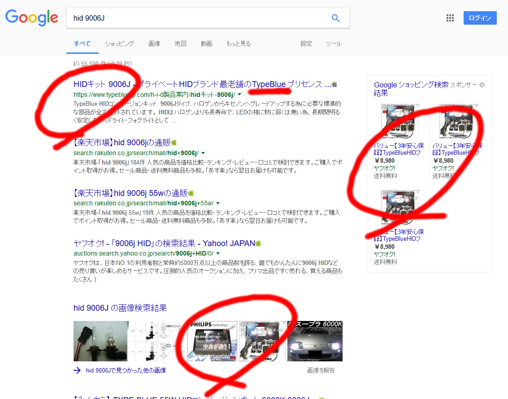Image resolution: width=508 pixels, height=399 pixels.
Task: Open the スープラ 6000K car image thumbnail
Action: [x=315, y=341]
